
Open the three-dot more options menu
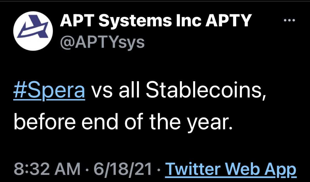click(x=289, y=20)
